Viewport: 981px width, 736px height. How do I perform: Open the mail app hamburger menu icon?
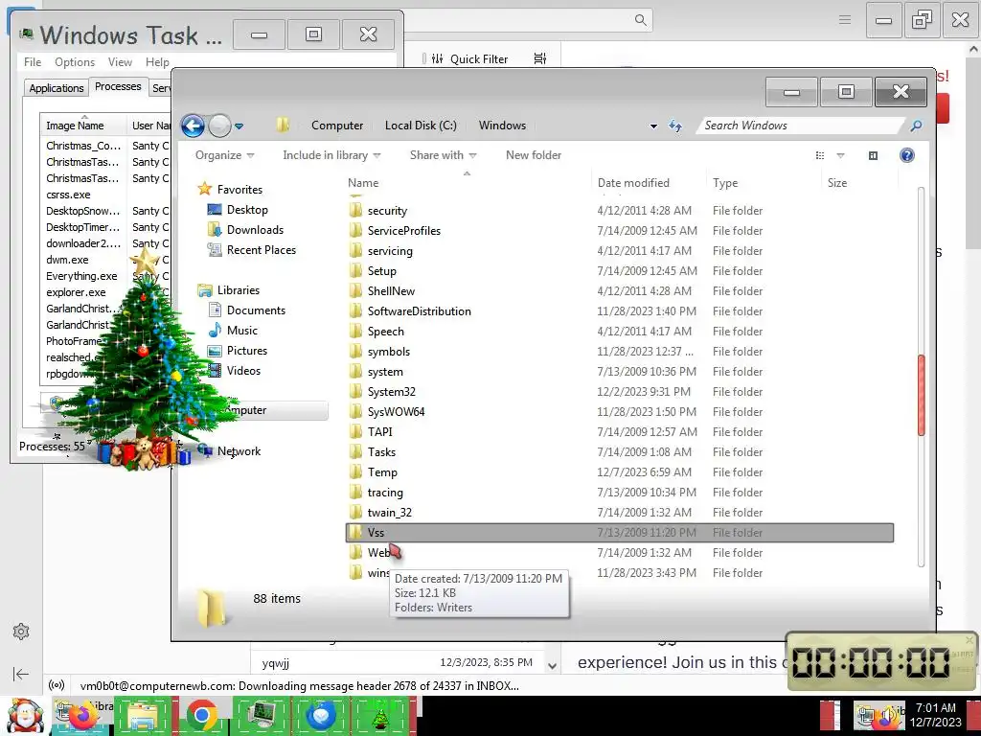point(845,20)
